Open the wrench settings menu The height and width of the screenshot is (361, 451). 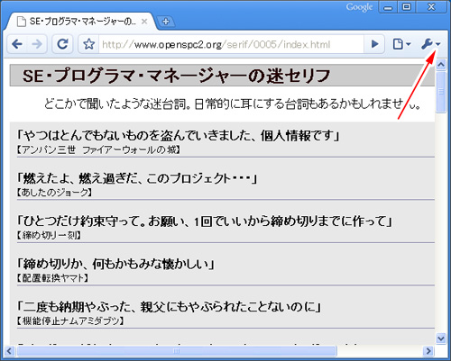coord(430,44)
